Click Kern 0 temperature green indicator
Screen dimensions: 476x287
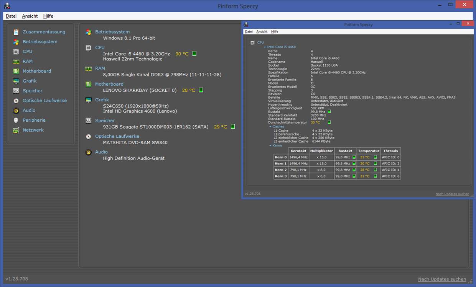pyautogui.click(x=376, y=157)
